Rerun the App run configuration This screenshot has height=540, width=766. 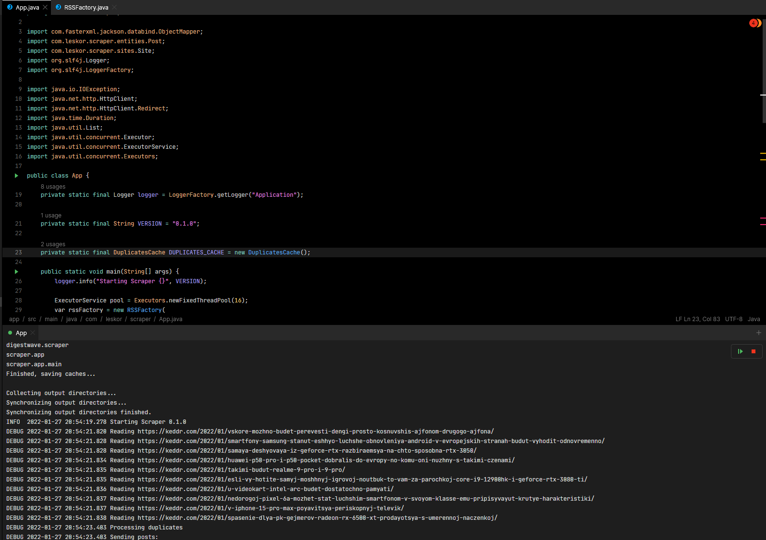(740, 351)
